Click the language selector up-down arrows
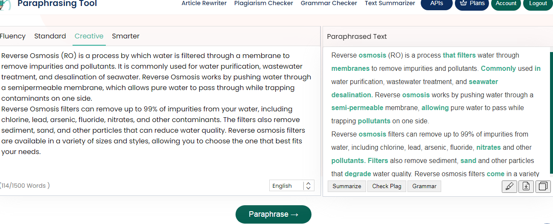Viewport: 553px width, 224px height. 309,186
